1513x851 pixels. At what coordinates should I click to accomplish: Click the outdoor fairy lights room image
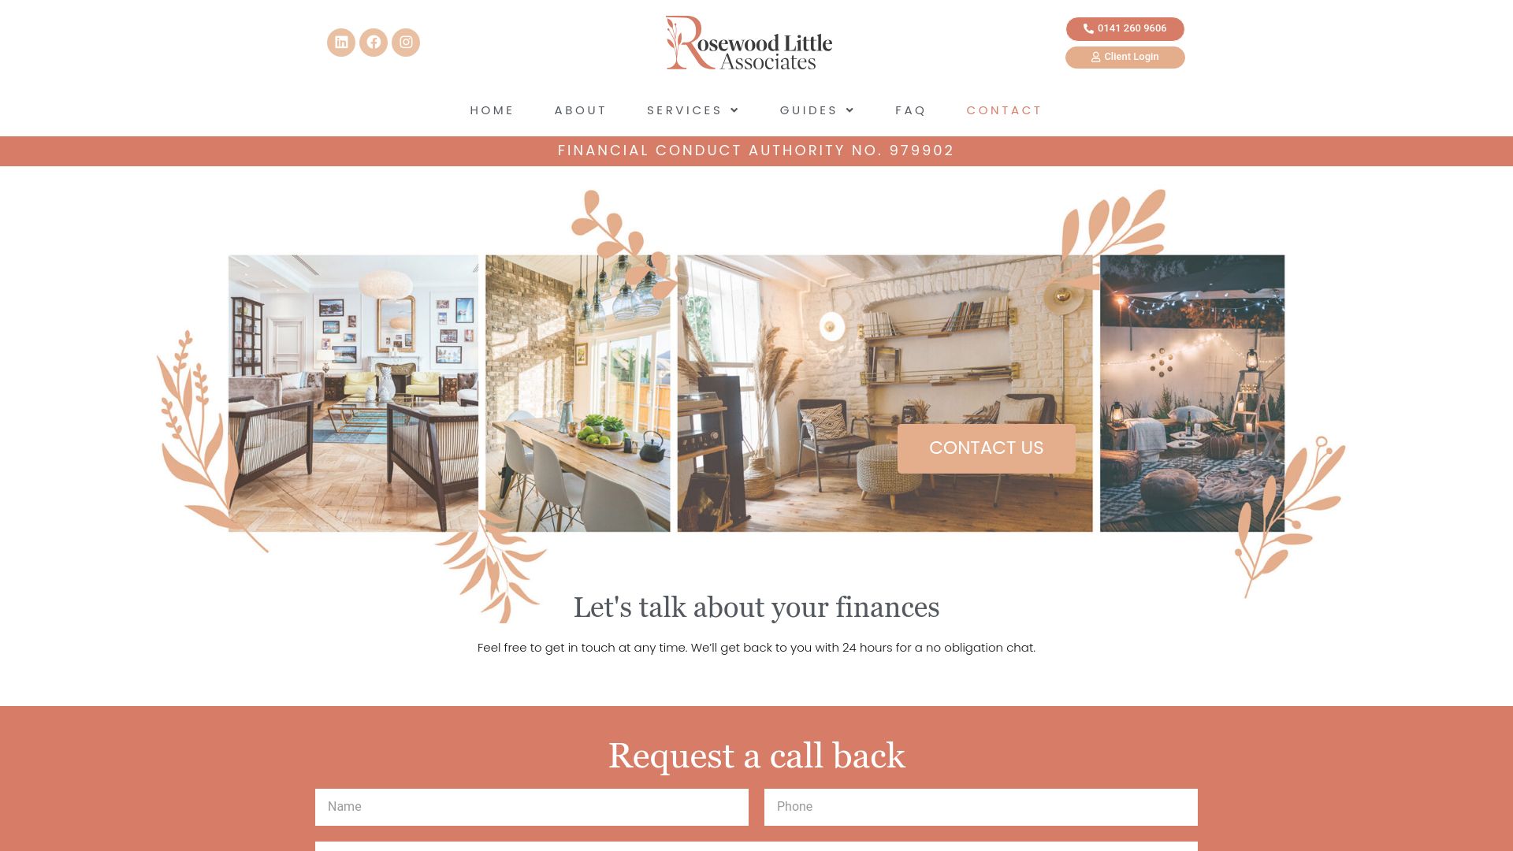[1192, 392]
